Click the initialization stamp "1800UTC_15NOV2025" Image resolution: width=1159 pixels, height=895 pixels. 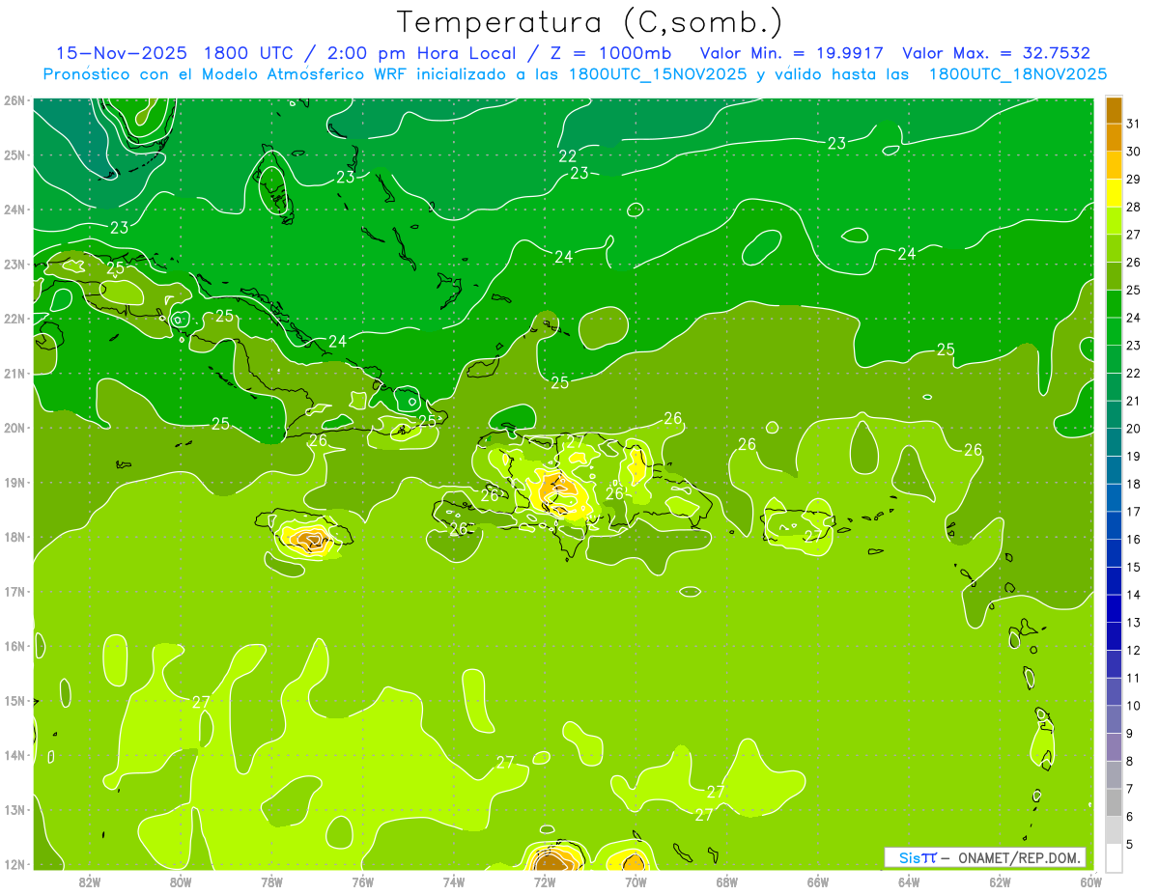[x=658, y=74]
